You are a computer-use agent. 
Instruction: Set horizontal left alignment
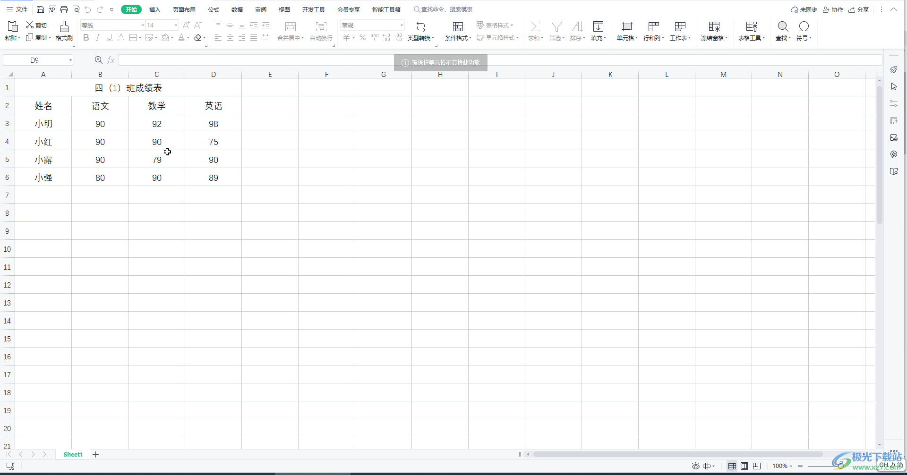point(218,38)
